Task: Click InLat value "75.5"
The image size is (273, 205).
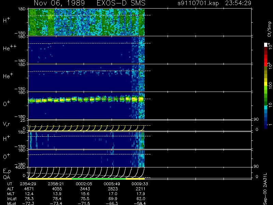Action: click(x=85, y=199)
